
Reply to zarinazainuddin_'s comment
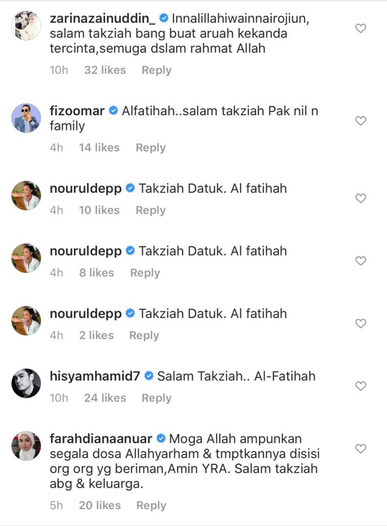(x=156, y=70)
